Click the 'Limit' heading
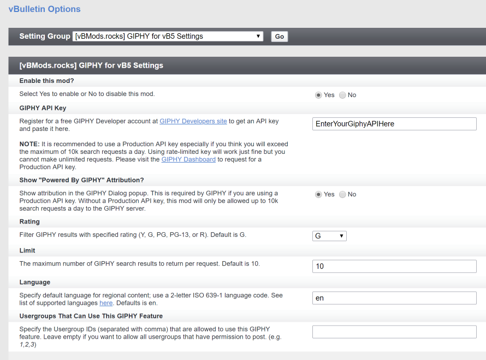This screenshot has width=486, height=360. coord(27,250)
